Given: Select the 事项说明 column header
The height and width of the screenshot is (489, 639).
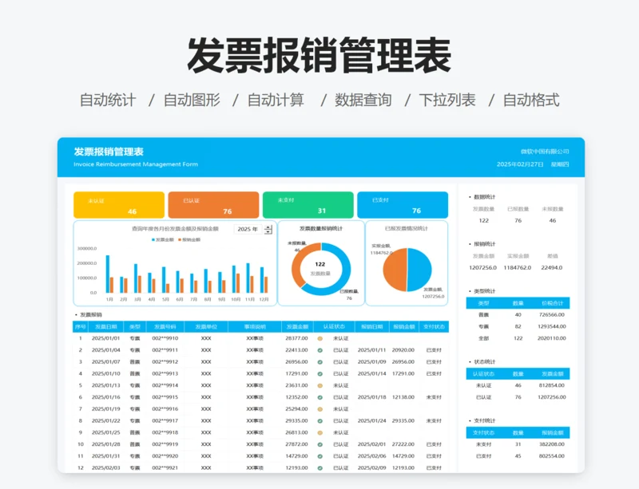Looking at the screenshot, I should [255, 326].
